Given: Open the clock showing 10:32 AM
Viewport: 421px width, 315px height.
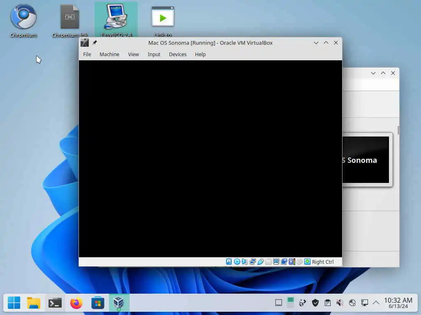Looking at the screenshot, I should (x=398, y=303).
